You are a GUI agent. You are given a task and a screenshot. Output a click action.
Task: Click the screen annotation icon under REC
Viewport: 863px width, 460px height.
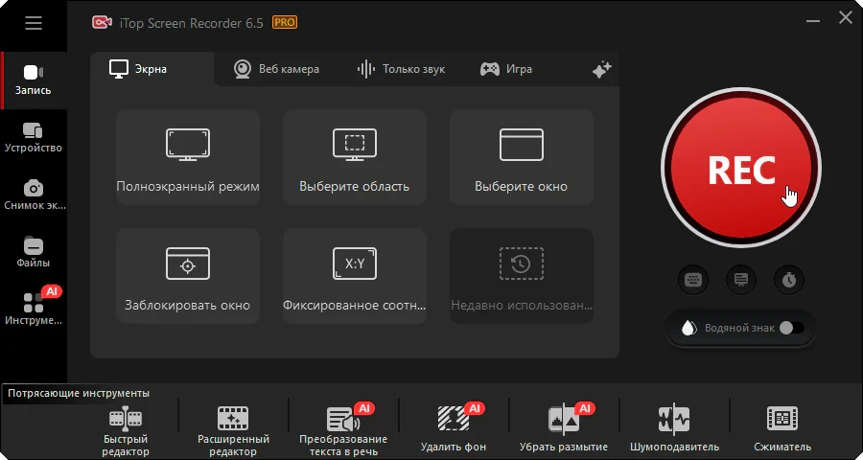tap(741, 280)
